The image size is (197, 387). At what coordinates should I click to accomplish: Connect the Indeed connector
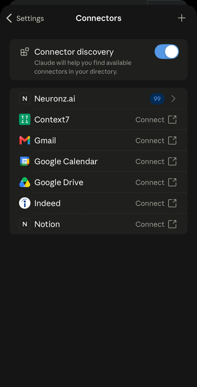point(150,203)
